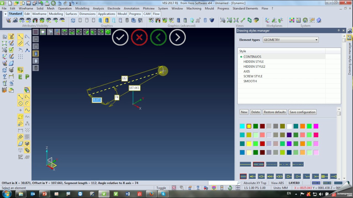Viewport: 353px width, 198px height.
Task: Cancel with the red X circle
Action: (139, 37)
